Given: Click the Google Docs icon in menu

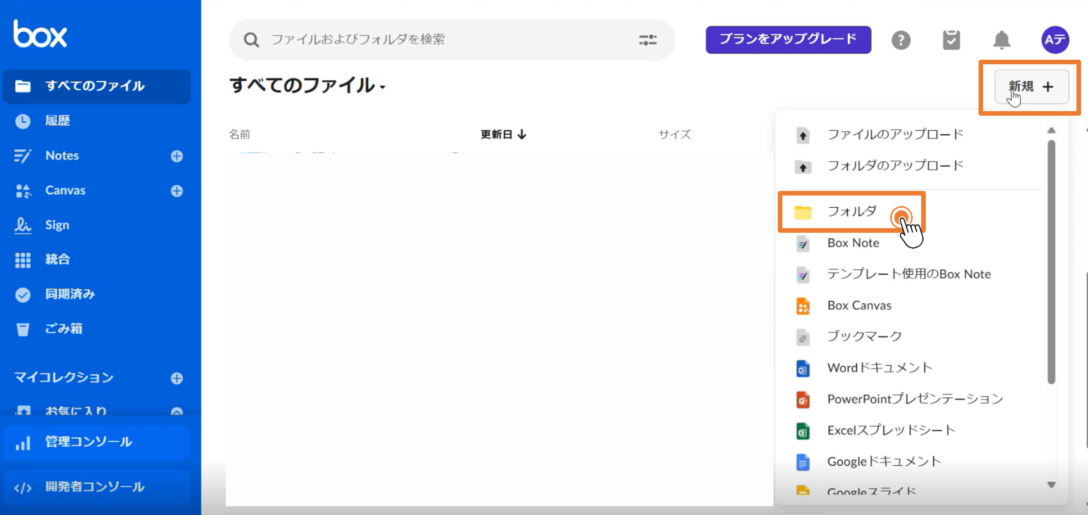Looking at the screenshot, I should [802, 462].
